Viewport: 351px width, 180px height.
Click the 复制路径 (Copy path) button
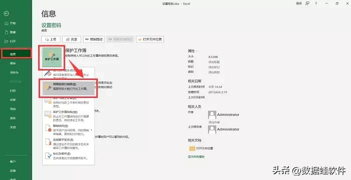94,39
